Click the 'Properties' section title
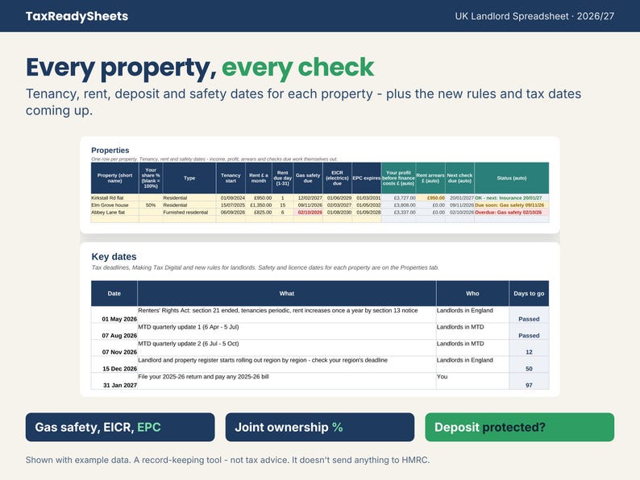 point(110,150)
